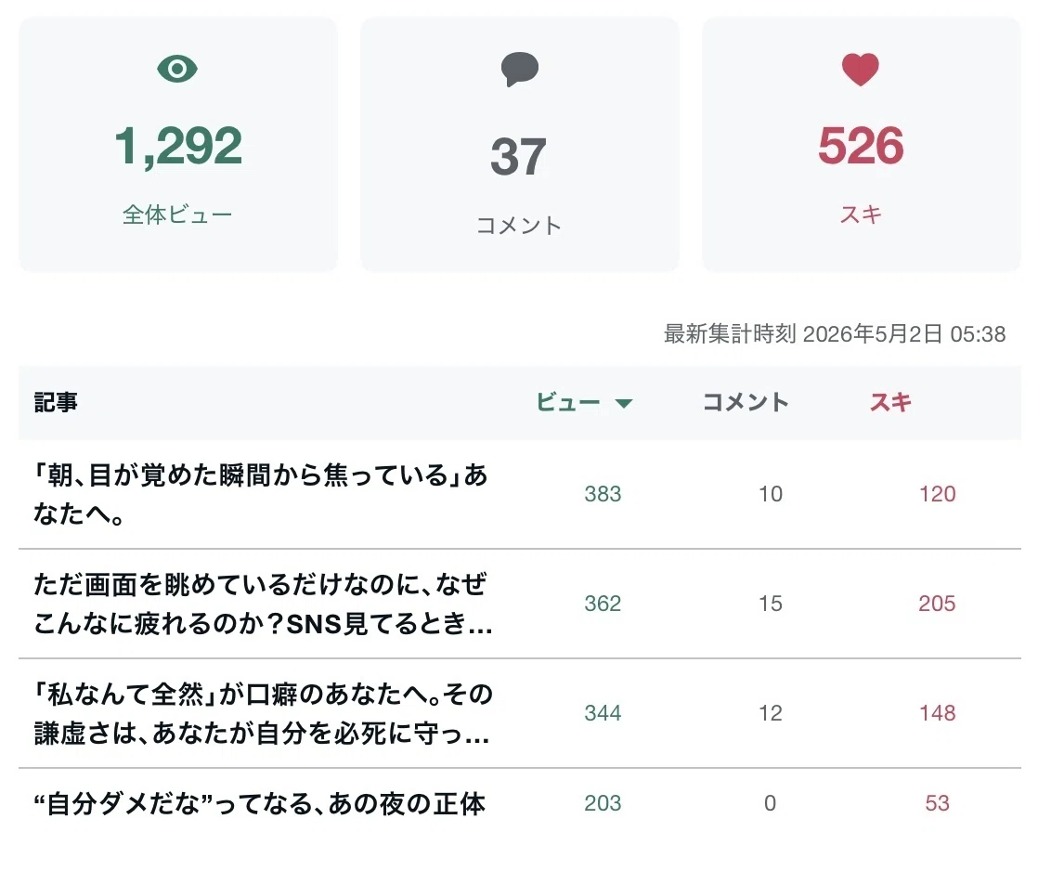Viewport: 1051px width, 884px height.
Task: Select the 37 コメント summary card
Action: pyautogui.click(x=520, y=145)
